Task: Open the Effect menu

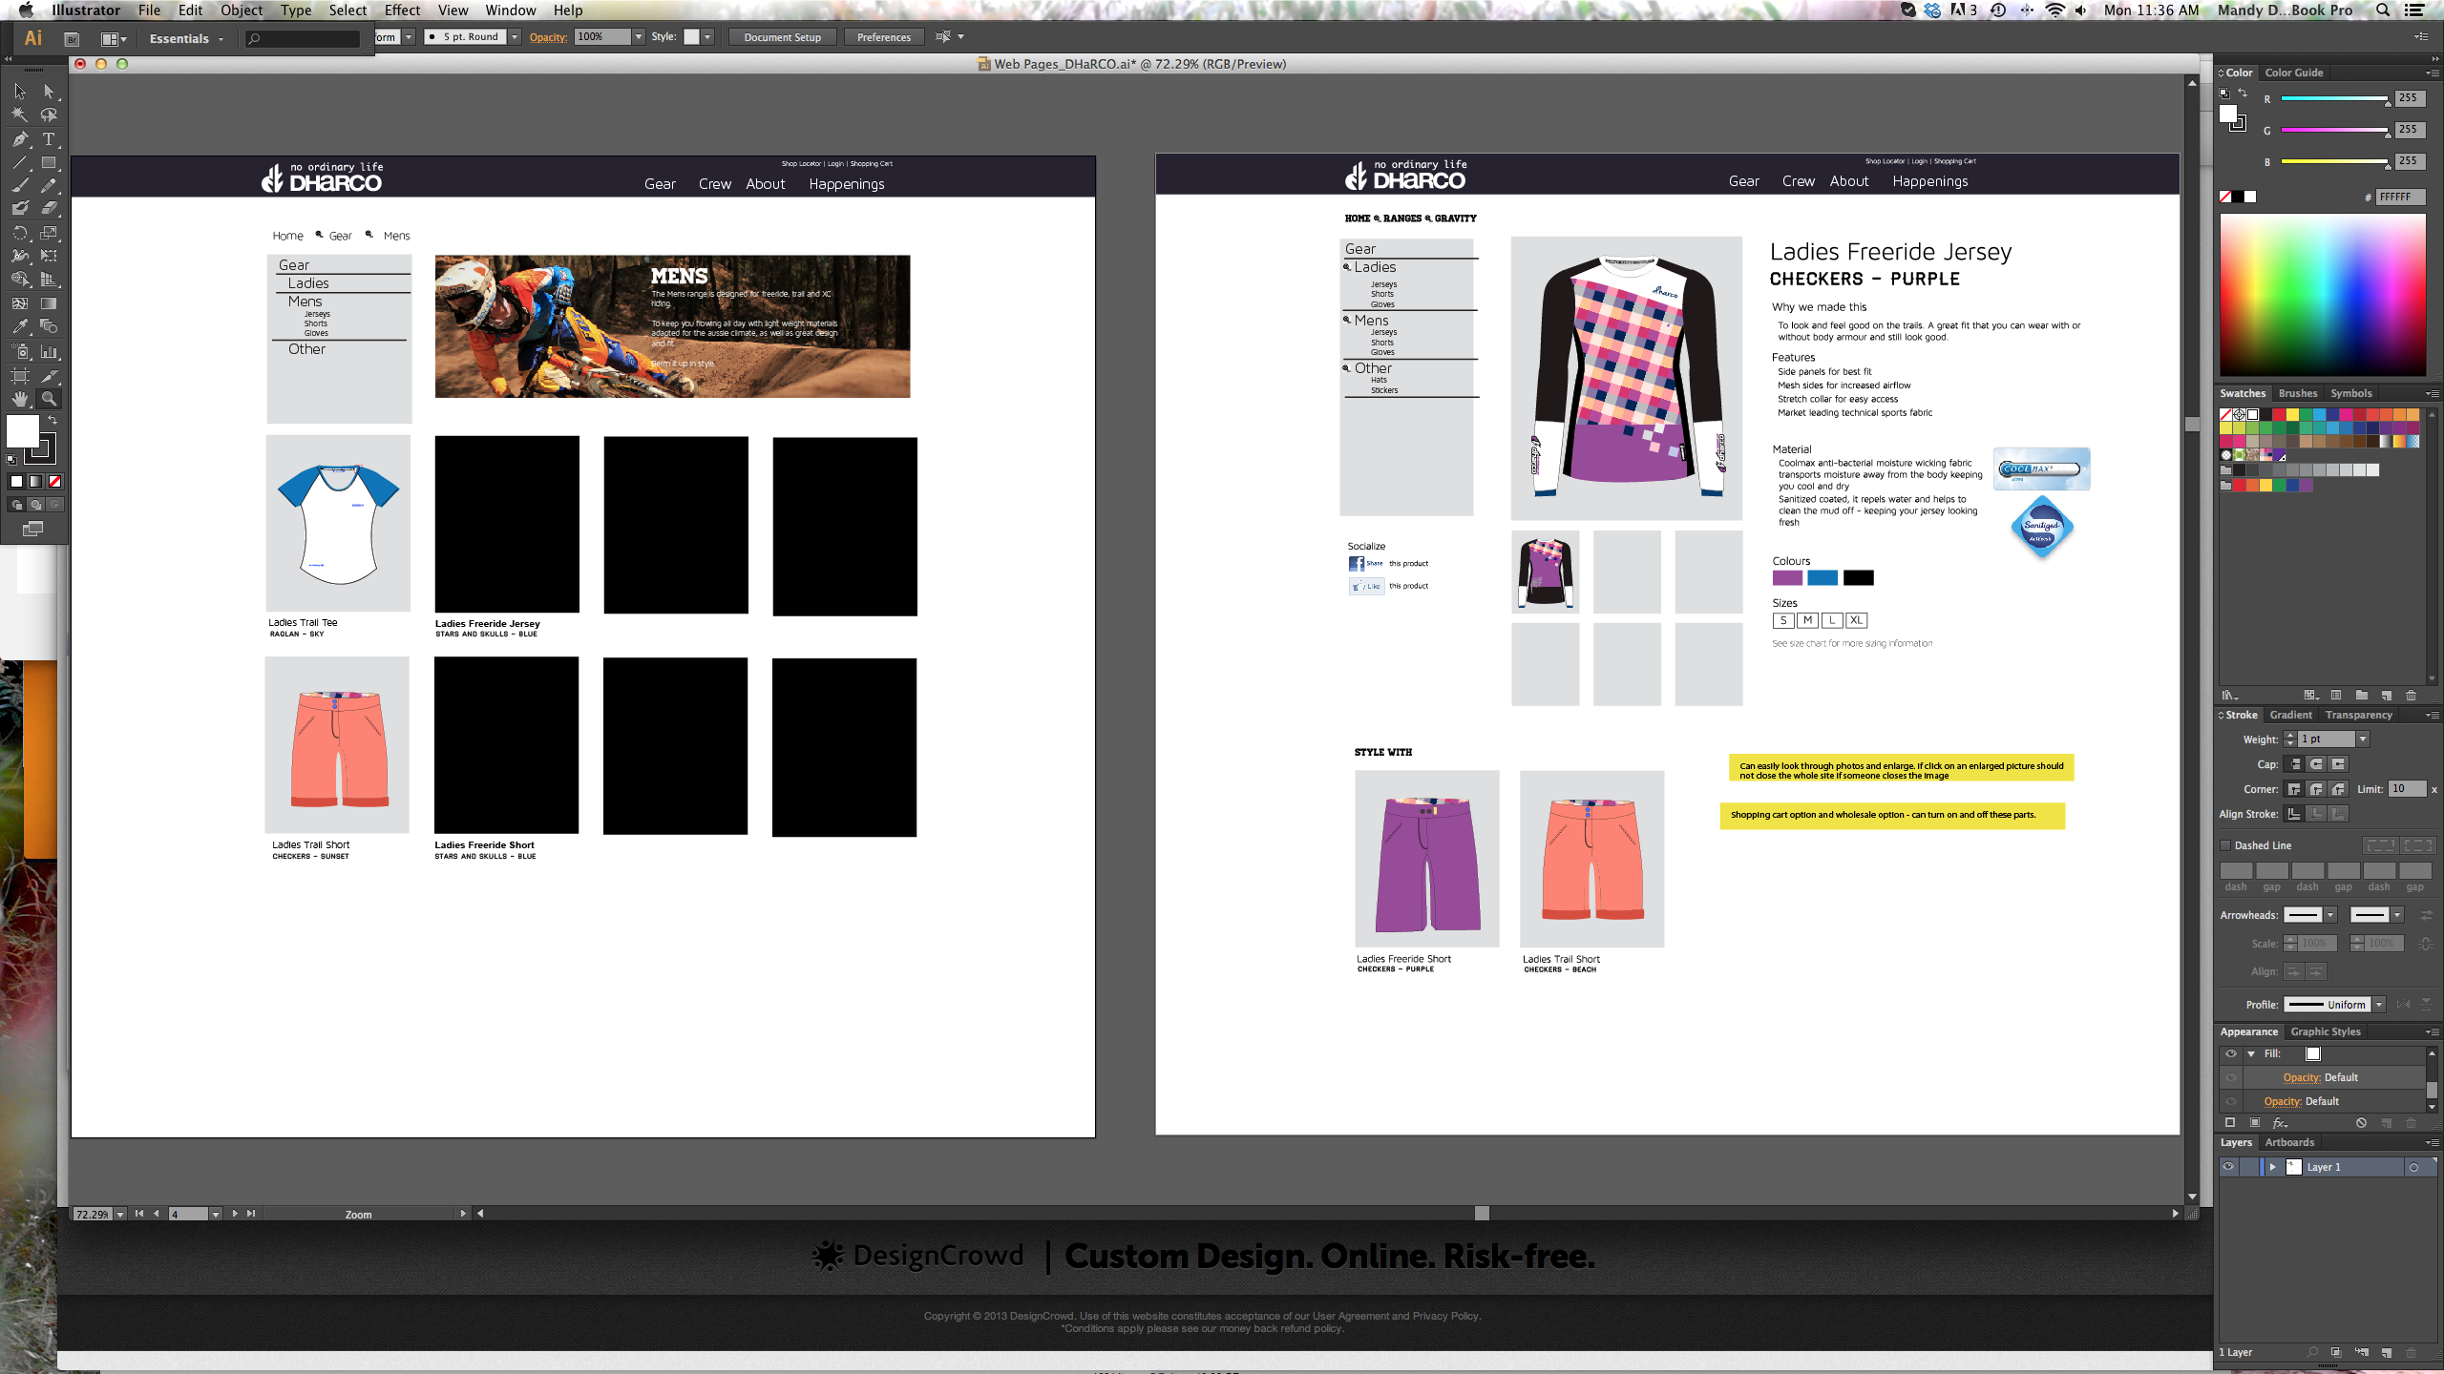Action: (402, 10)
